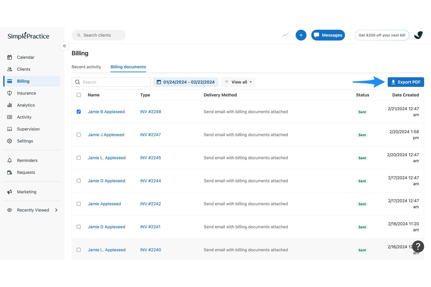The image size is (431, 287).
Task: Click the blue plus create button
Action: pyautogui.click(x=301, y=35)
